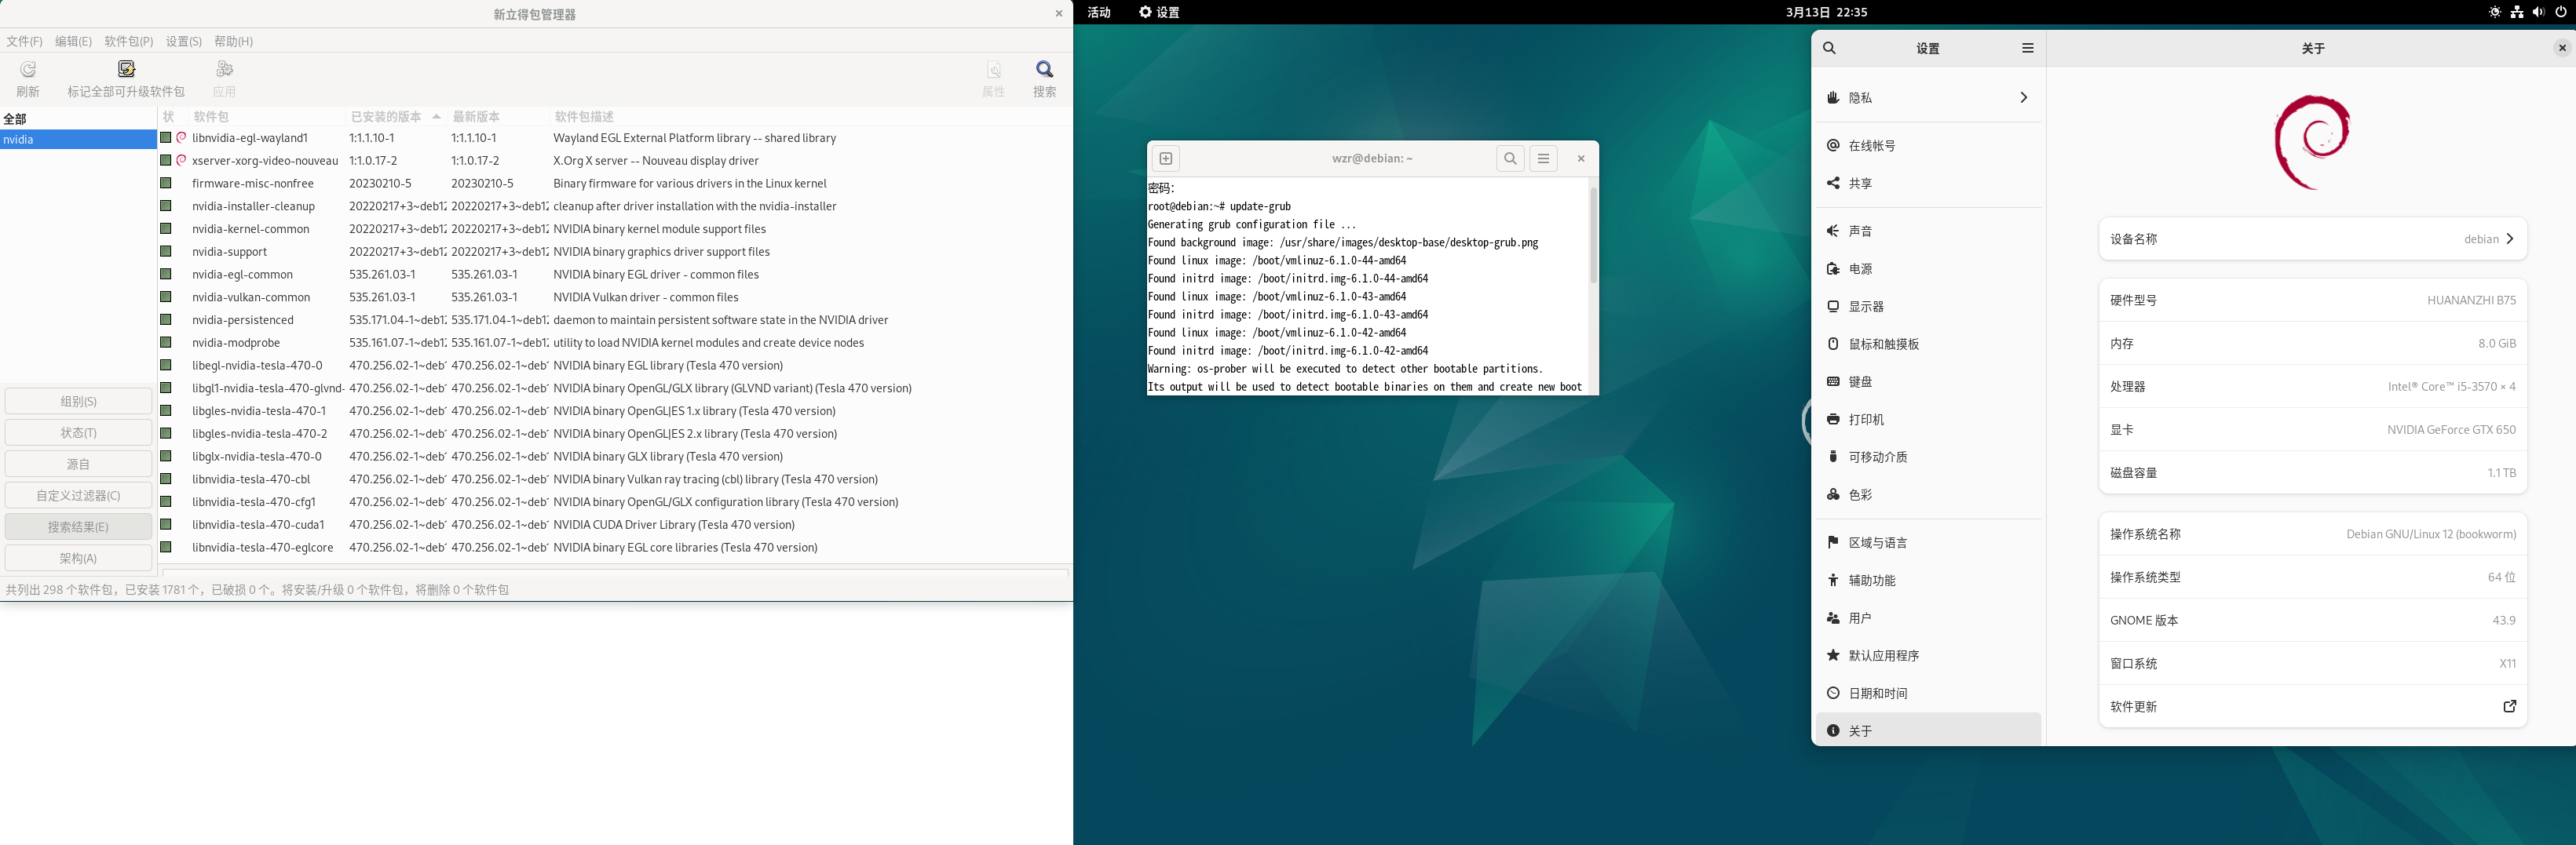Viewport: 2576px width, 845px height.
Task: Click the mark all upgrades (标记全部可升级软件包) icon
Action: pyautogui.click(x=126, y=70)
